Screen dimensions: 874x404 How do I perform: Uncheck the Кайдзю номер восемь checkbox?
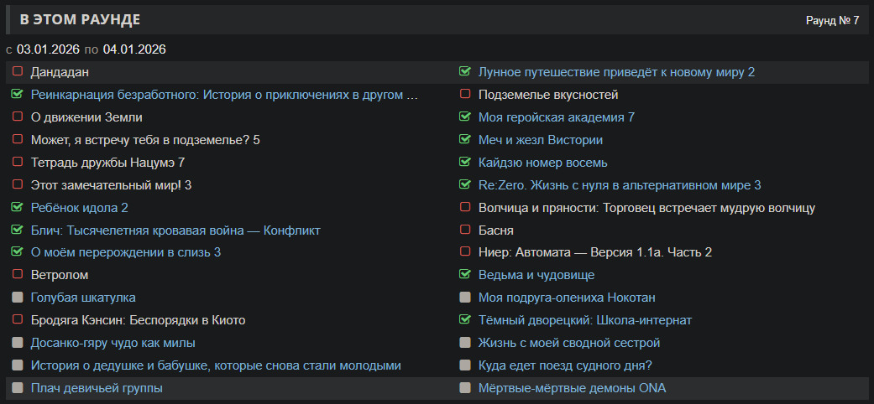pos(465,162)
